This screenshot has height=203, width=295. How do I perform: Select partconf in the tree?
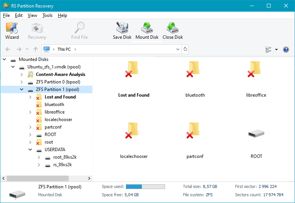tap(53, 127)
